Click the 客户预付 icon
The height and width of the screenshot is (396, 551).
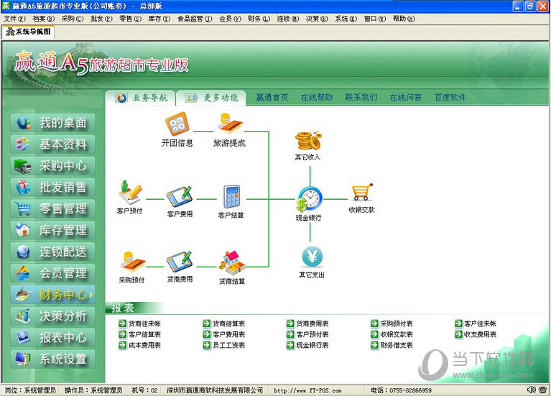point(130,192)
